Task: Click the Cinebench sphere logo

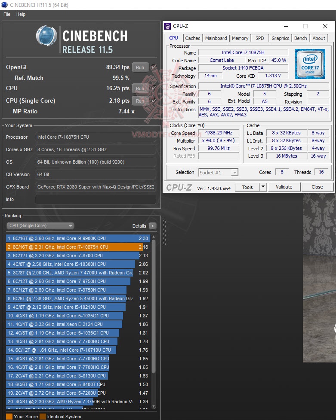Action: click(46, 36)
